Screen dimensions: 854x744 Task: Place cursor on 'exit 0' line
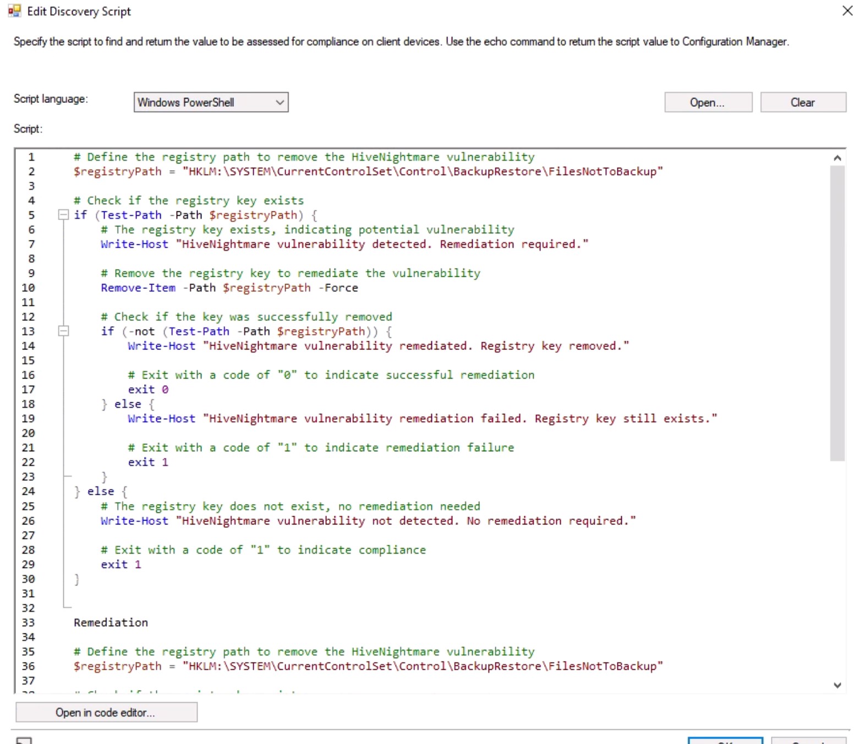pyautogui.click(x=148, y=390)
